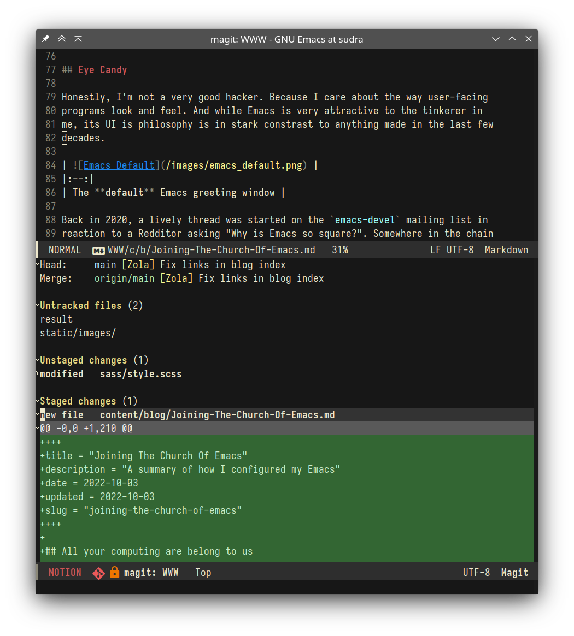Maximize the Emacs window
Viewport: 574px width, 636px height.
(512, 39)
